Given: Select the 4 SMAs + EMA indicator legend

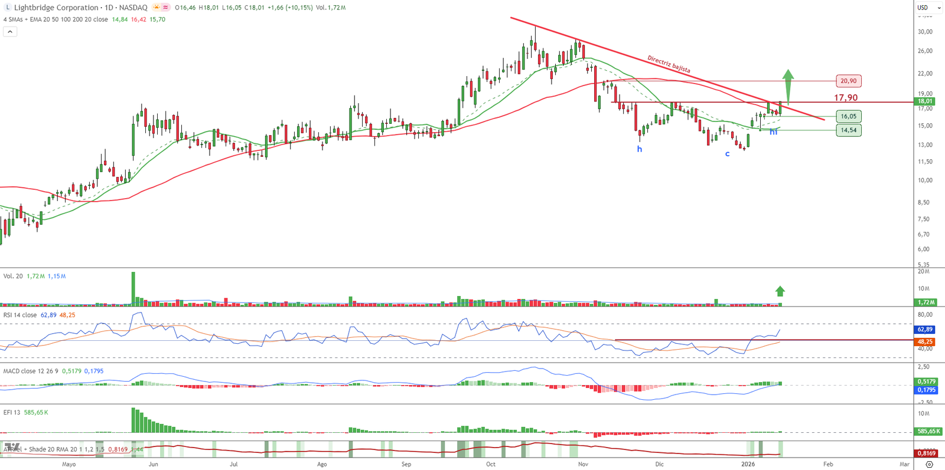Looking at the screenshot, I should click(56, 19).
